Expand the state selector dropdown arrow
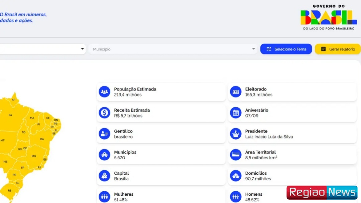The height and width of the screenshot is (203, 361). (x=82, y=49)
